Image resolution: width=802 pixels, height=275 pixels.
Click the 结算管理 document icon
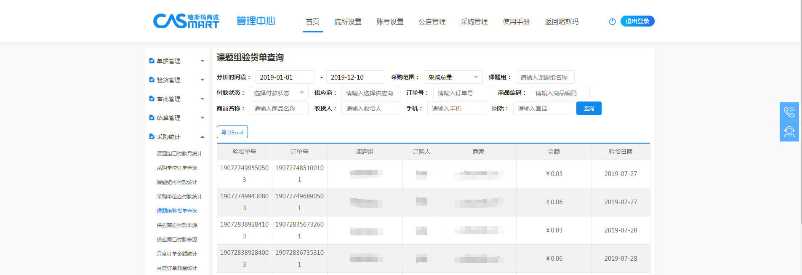(152, 117)
